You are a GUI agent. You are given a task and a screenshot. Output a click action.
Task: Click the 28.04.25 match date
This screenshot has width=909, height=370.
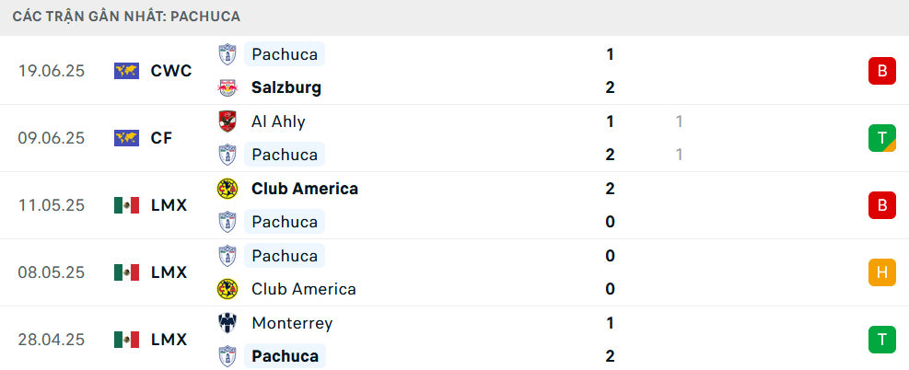click(52, 340)
